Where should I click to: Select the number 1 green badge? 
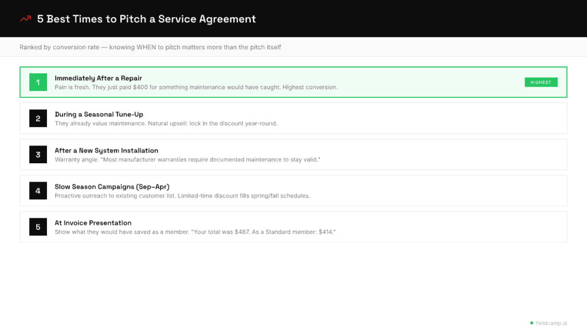click(x=38, y=82)
